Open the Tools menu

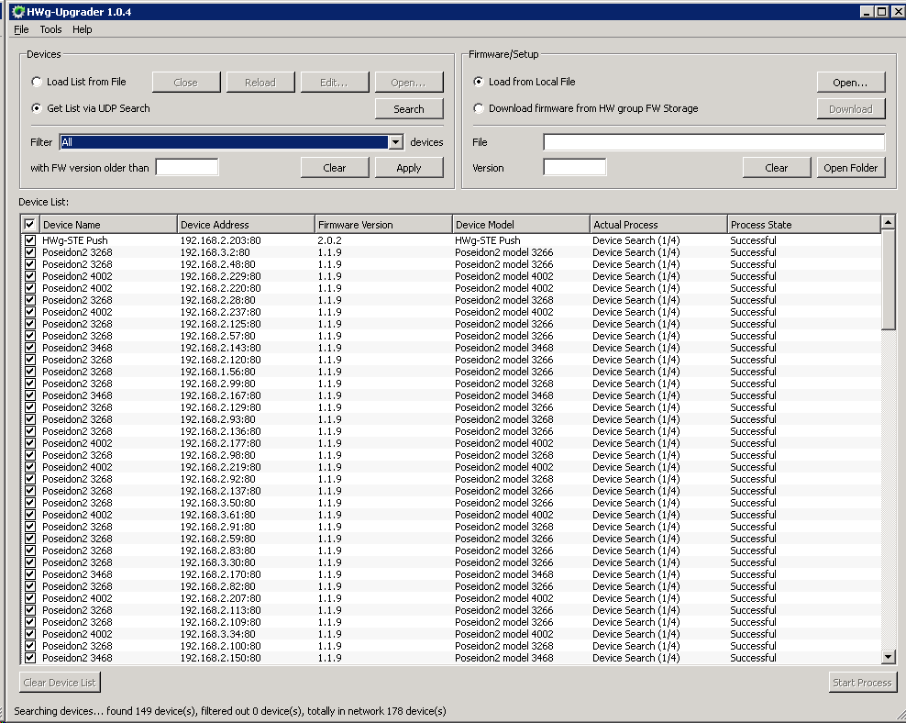(x=50, y=29)
